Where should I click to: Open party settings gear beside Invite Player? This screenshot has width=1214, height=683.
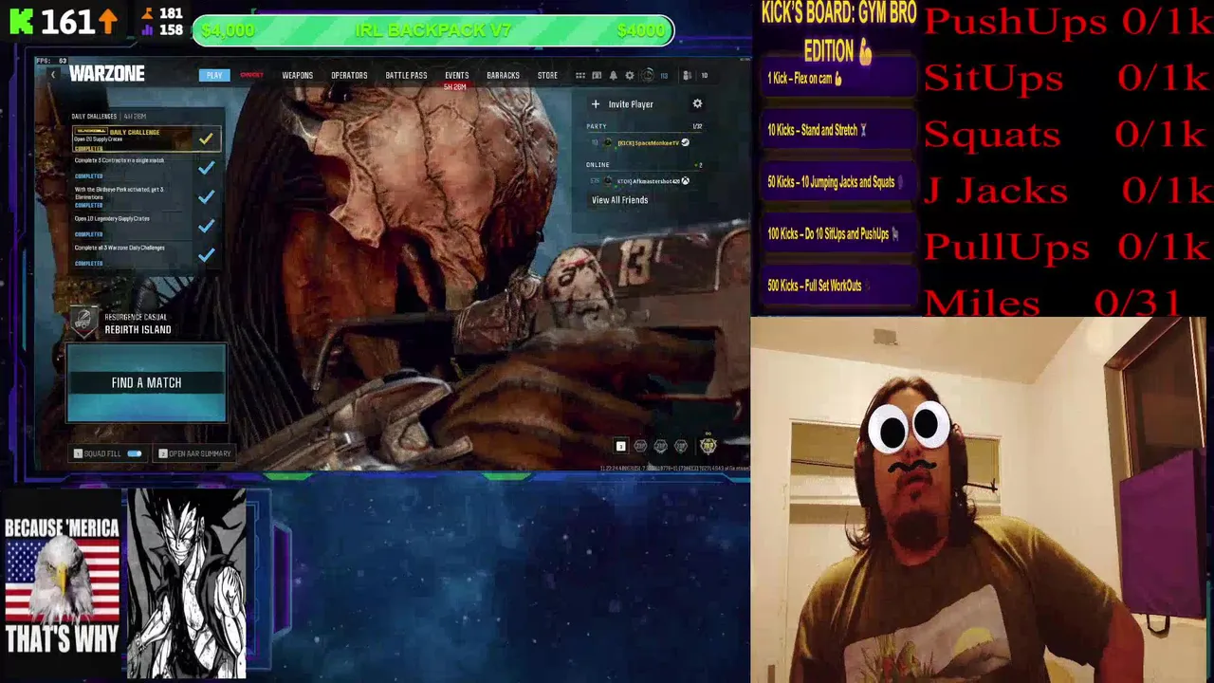[x=697, y=103]
